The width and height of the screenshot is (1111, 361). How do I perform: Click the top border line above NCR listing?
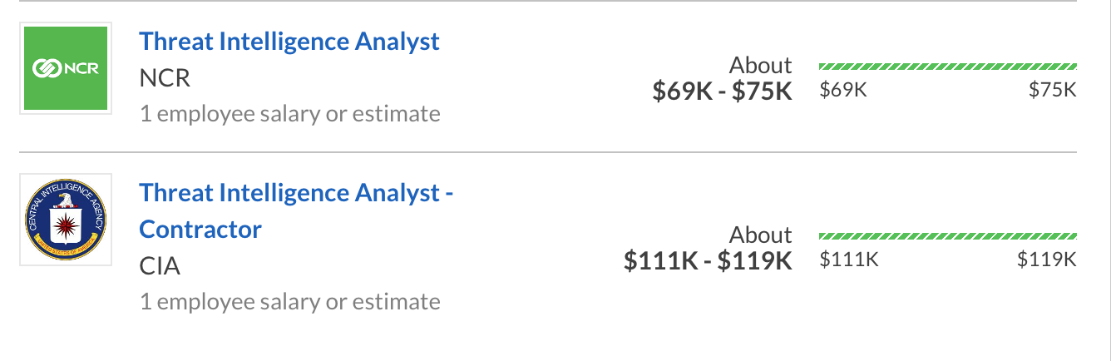pos(547,1)
